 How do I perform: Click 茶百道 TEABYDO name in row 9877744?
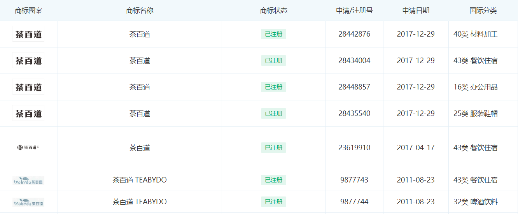(140, 202)
